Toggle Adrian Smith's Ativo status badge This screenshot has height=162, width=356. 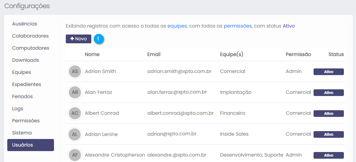pos(328,72)
